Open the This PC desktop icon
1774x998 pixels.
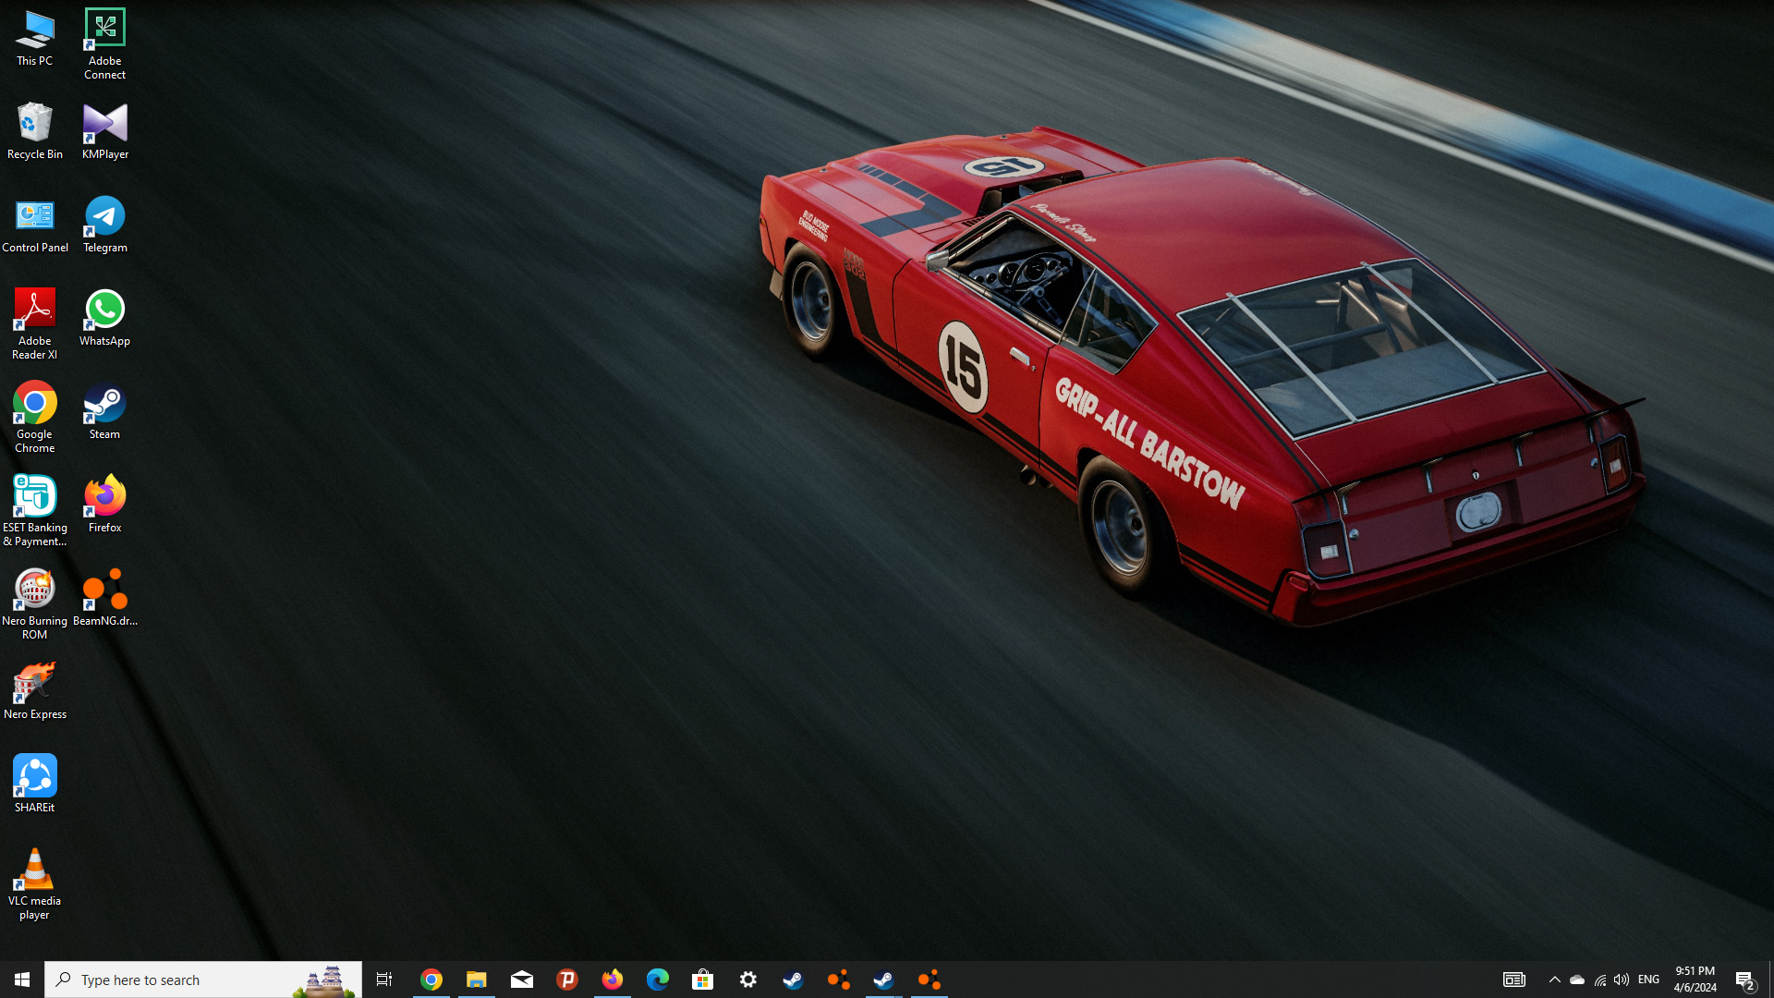pos(34,39)
